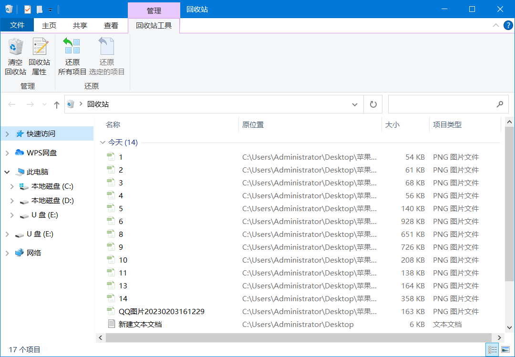Click the search magnifier icon
The width and height of the screenshot is (515, 357).
(499, 104)
